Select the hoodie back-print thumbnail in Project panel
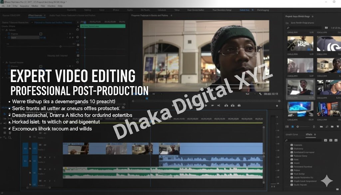The width and height of the screenshot is (341, 195). tap(300, 44)
